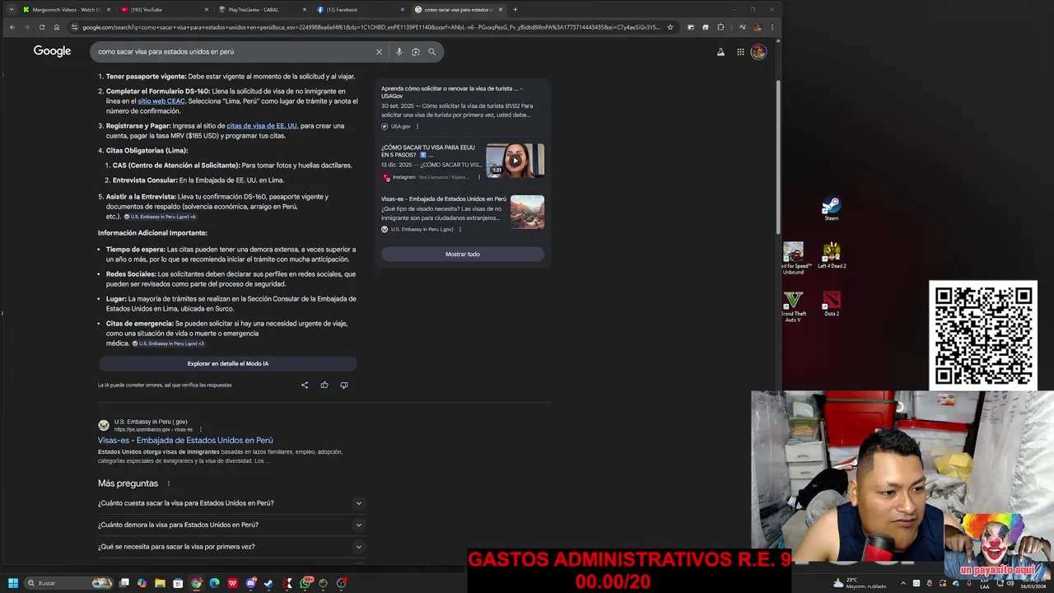Screen dimensions: 1054x593
Task: Clear the Google search box text
Action: pyautogui.click(x=379, y=52)
